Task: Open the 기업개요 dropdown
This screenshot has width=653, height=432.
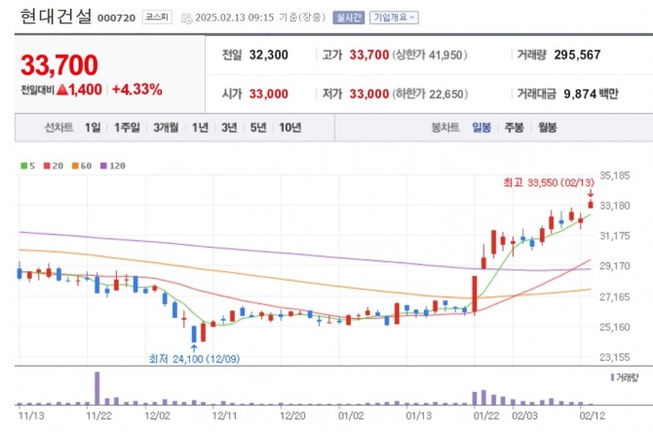Action: [394, 18]
